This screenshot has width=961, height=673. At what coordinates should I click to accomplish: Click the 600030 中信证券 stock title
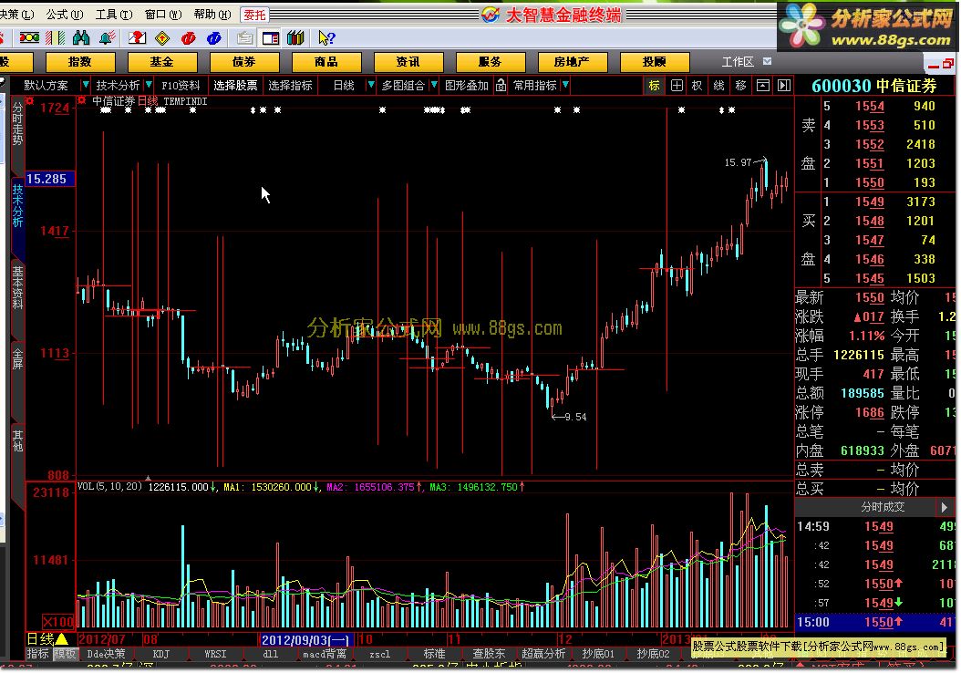pos(874,86)
